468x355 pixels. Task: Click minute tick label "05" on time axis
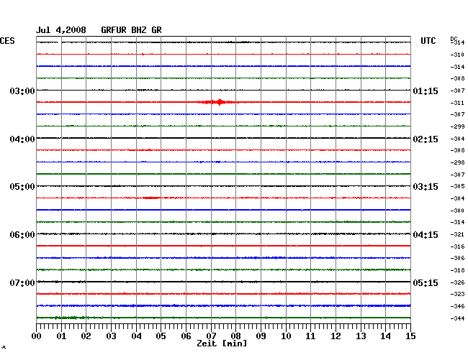[161, 336]
